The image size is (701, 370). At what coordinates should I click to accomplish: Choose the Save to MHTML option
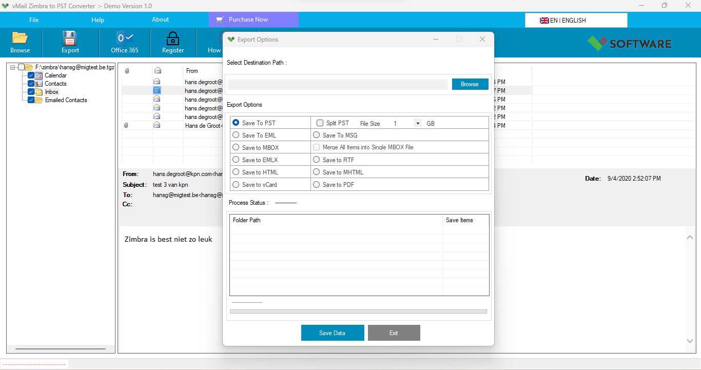tap(317, 172)
